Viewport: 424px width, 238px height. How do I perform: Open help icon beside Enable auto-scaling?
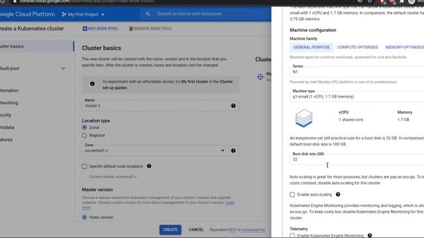338,194
